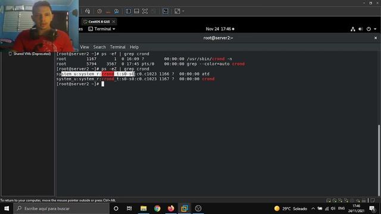This screenshot has height=214, width=381.
Task: Click the Nov 24 17:46 clock
Action: pos(220,29)
